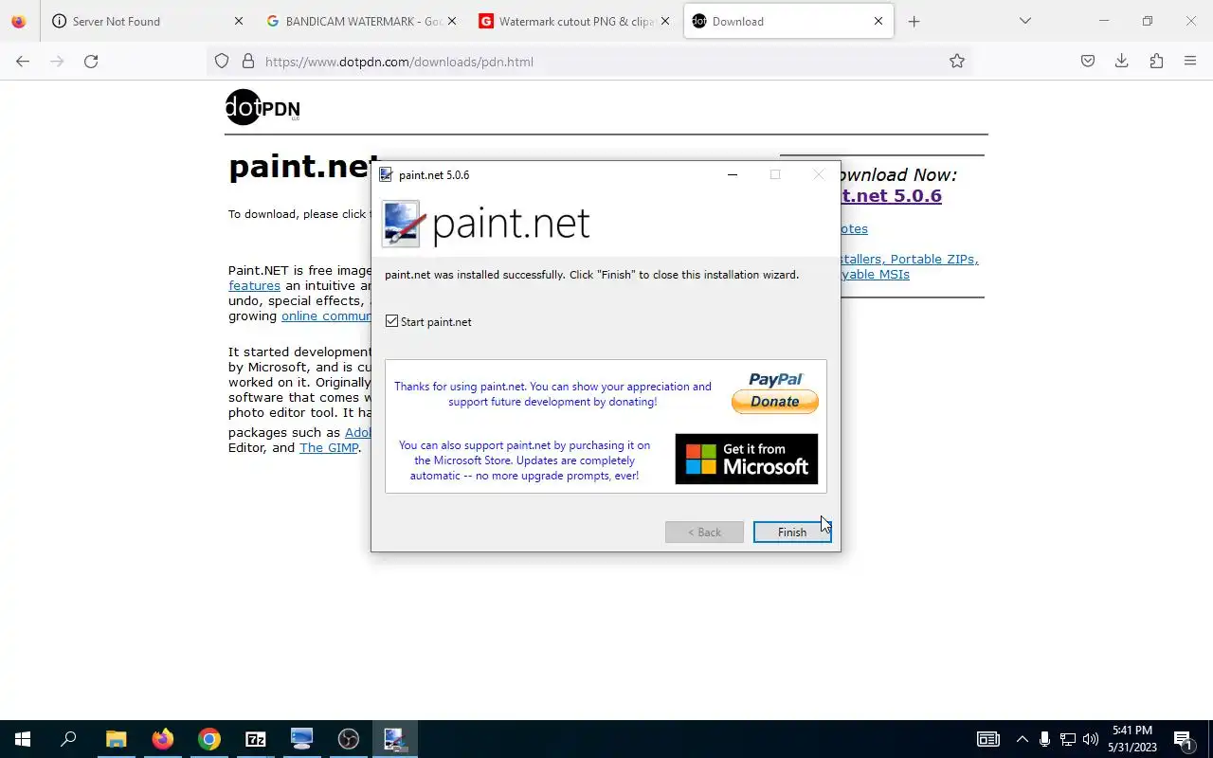Viewport: 1213px width, 758px height.
Task: Open The GIMP link
Action: click(x=329, y=447)
